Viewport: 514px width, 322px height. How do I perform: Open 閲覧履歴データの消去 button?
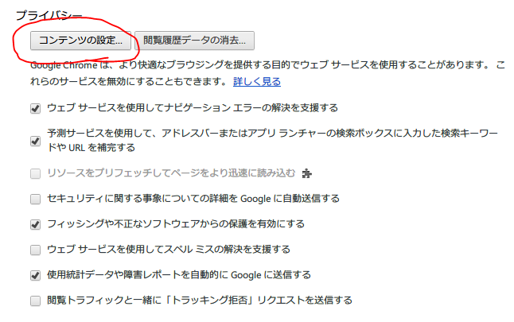click(x=194, y=41)
